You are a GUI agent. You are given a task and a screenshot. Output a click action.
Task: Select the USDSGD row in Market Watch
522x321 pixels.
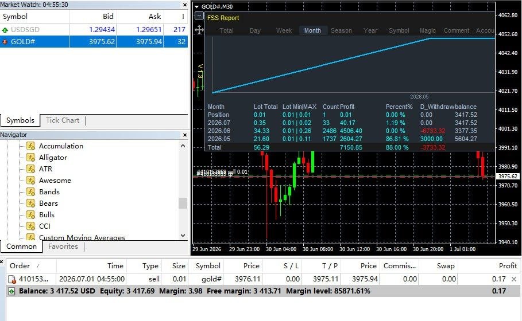pyautogui.click(x=94, y=30)
